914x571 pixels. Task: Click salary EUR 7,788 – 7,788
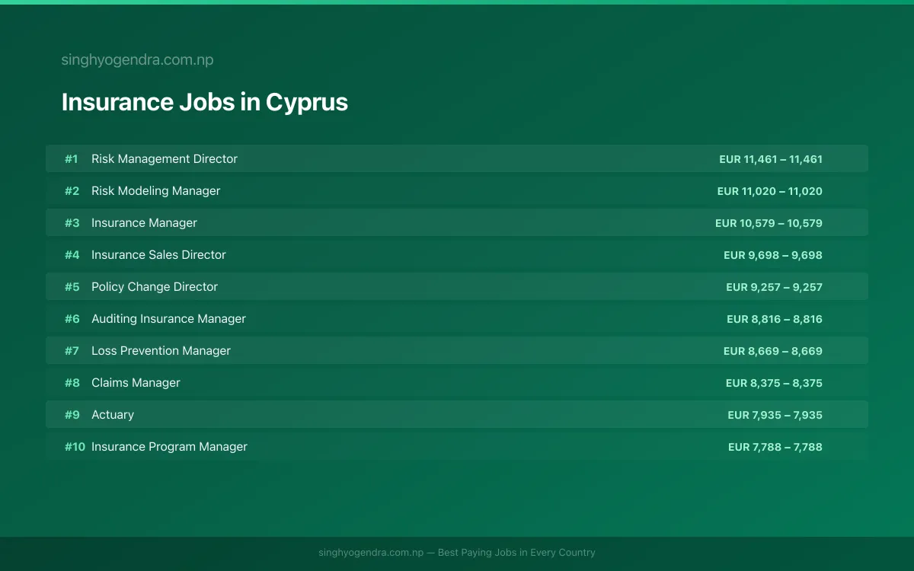(x=775, y=447)
